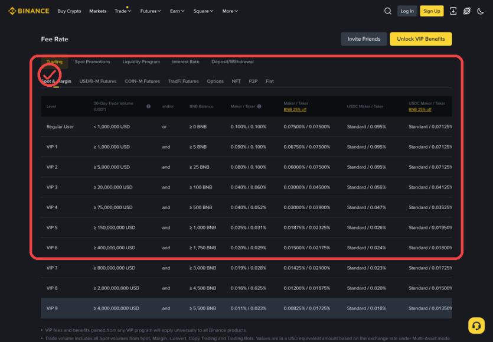Open the search icon in header
Viewport: 493px width, 342px height.
388,11
